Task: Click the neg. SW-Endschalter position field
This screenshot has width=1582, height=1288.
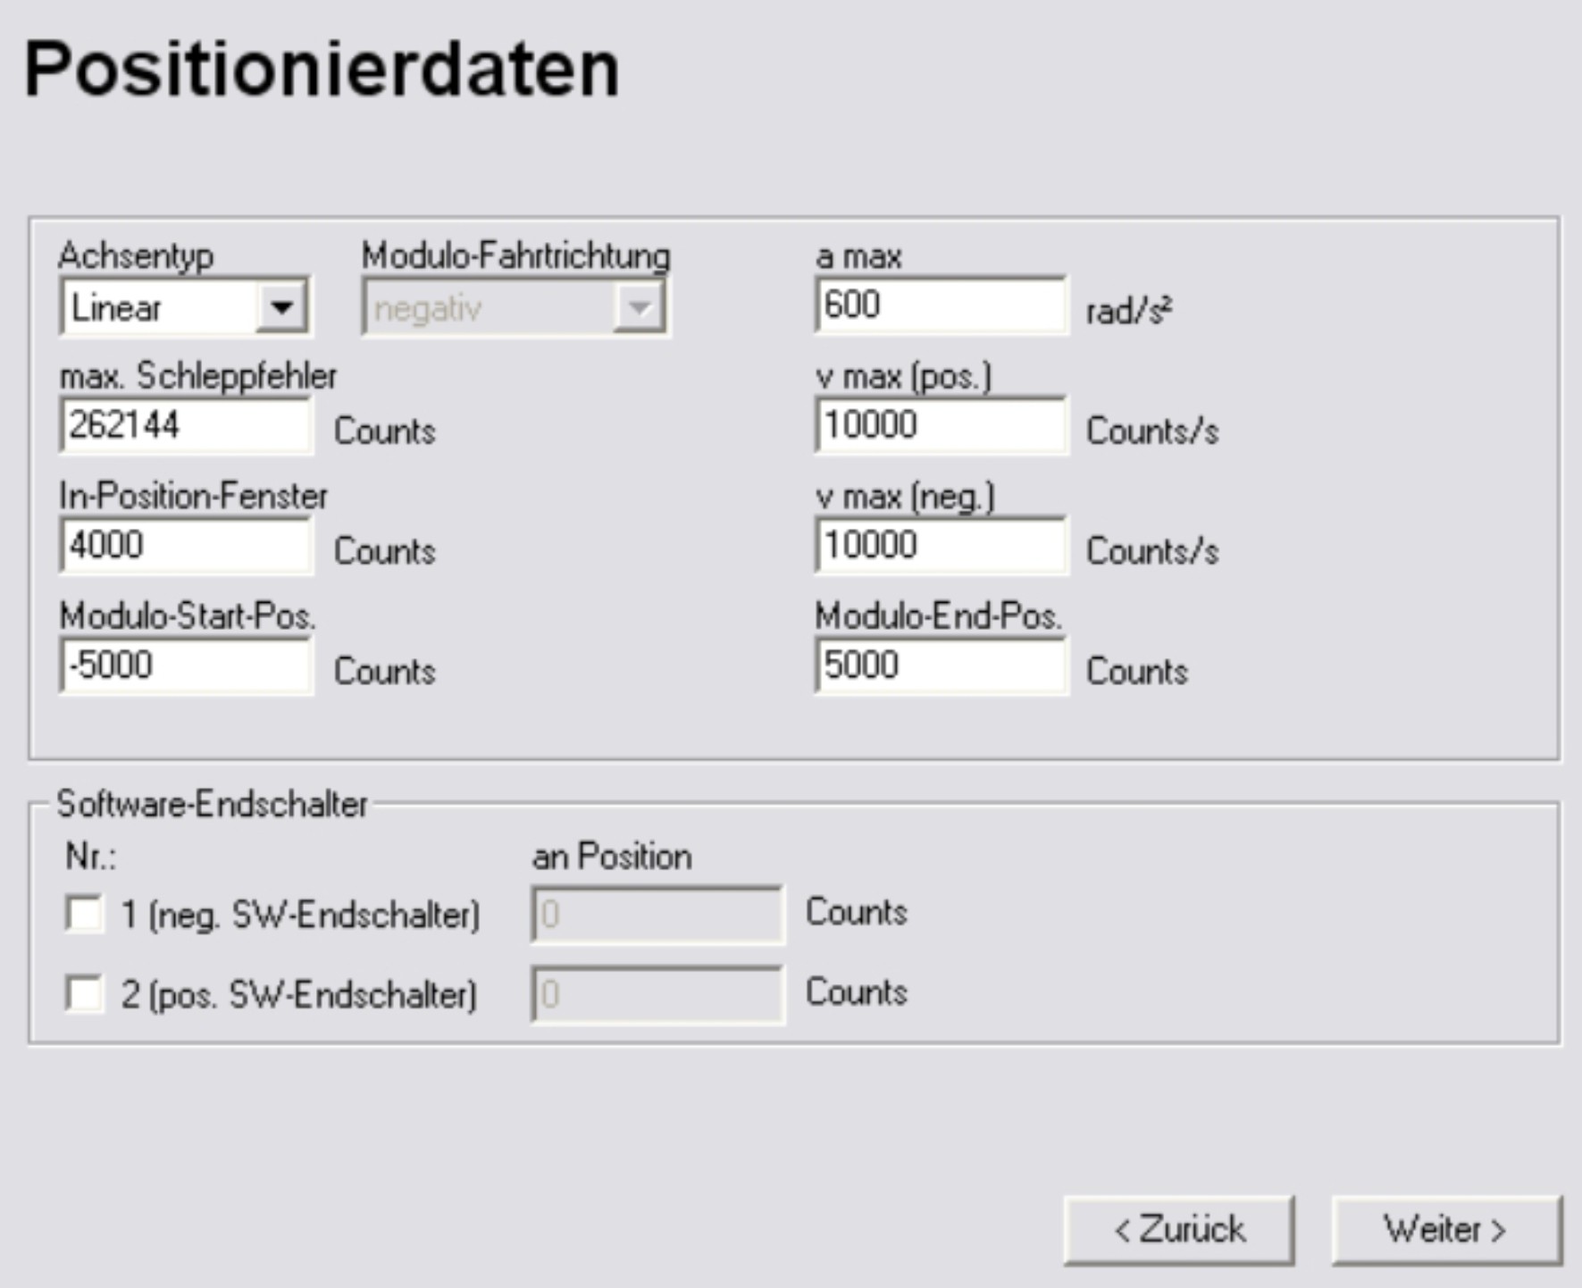Action: pos(657,914)
